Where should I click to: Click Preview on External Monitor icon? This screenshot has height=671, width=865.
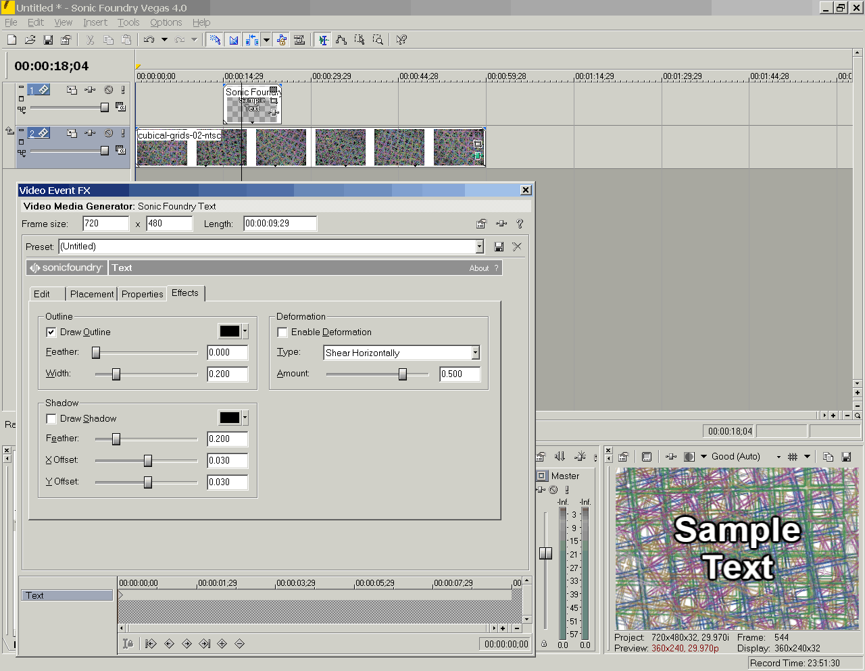[647, 457]
